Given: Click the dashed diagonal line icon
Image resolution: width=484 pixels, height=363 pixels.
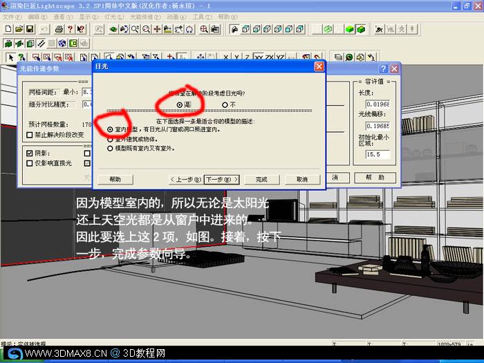Looking at the screenshot, I should coord(41,44).
